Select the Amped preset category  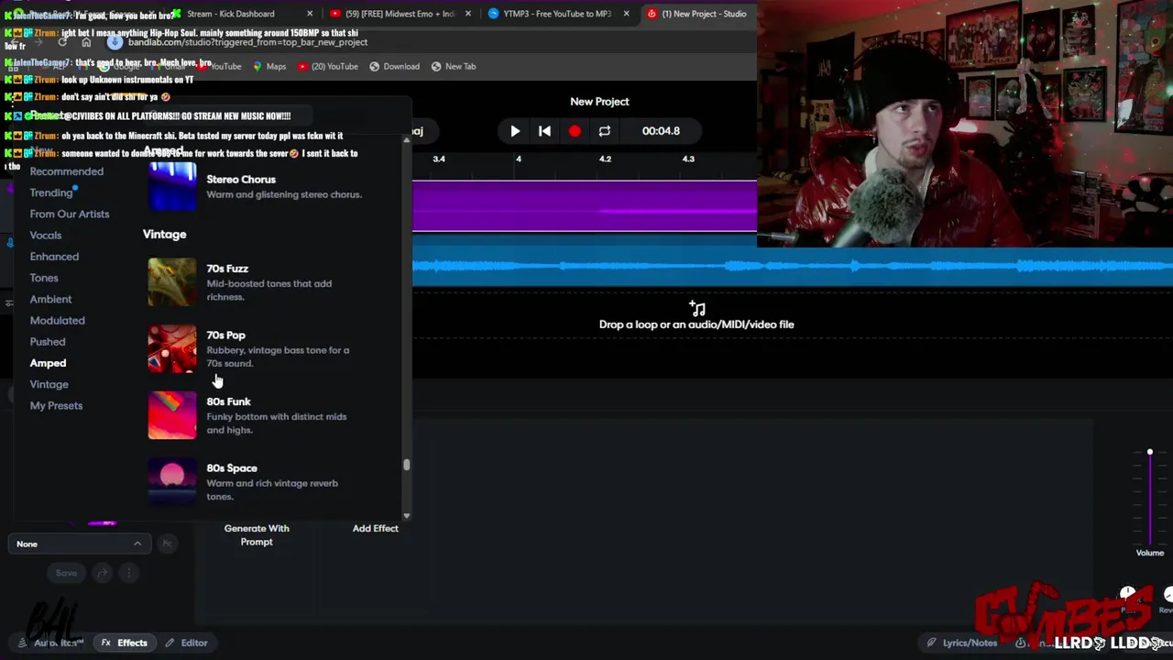pos(48,363)
